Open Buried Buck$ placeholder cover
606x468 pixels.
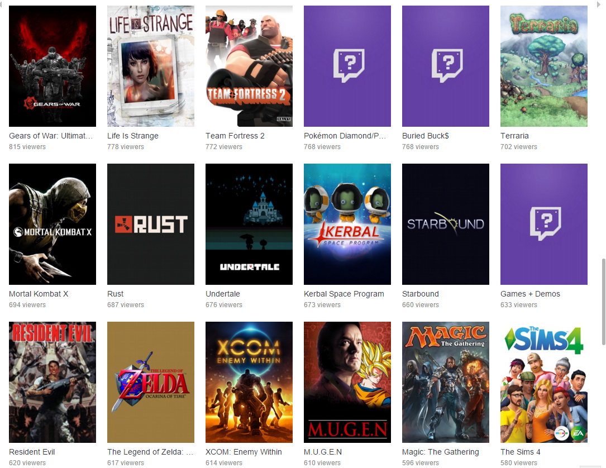[x=446, y=66]
